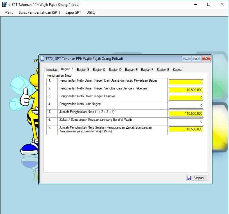Viewport: 229px width, 214px height.
Task: Open the Kuasa tab
Action: tap(177, 70)
